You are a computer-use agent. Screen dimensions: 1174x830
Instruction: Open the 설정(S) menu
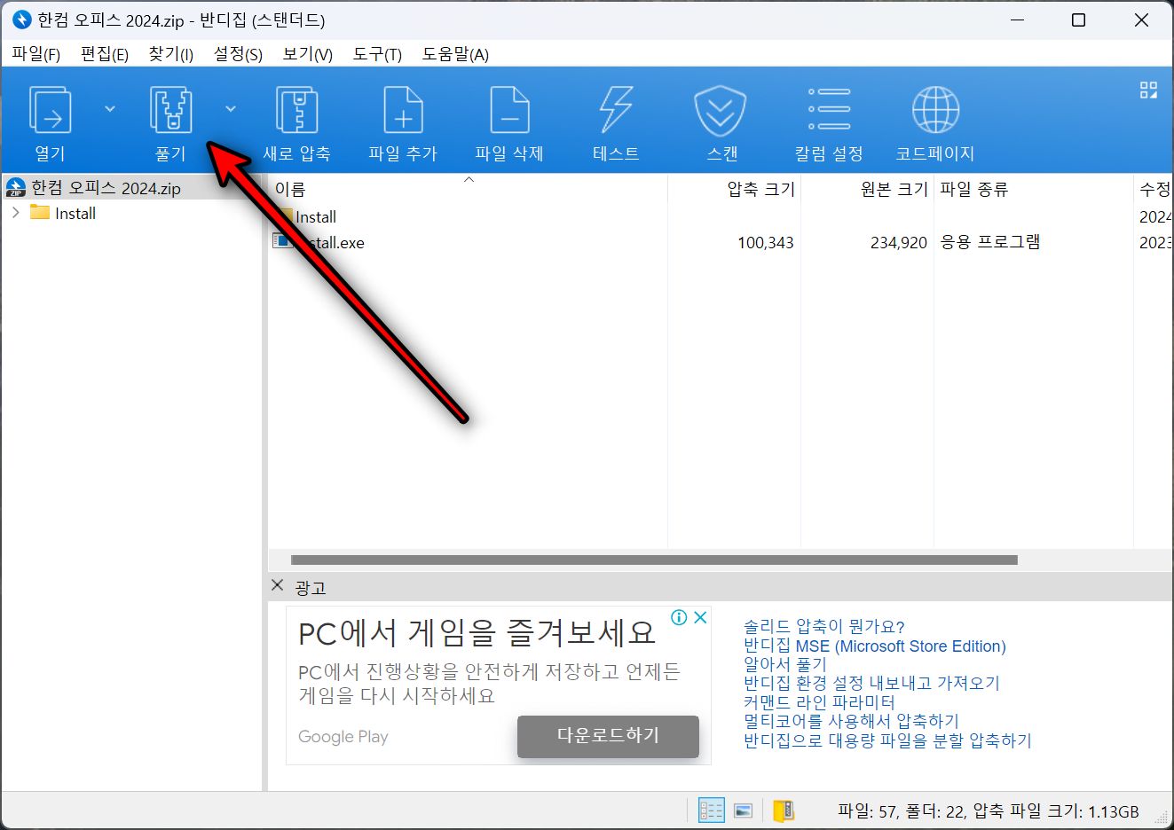coord(238,54)
